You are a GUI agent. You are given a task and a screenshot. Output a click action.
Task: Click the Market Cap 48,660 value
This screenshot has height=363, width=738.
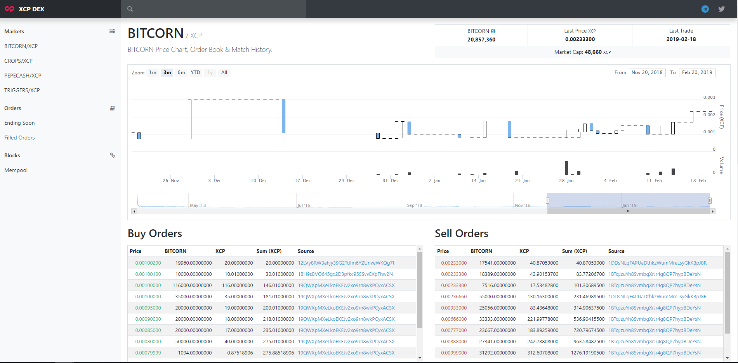click(x=593, y=52)
